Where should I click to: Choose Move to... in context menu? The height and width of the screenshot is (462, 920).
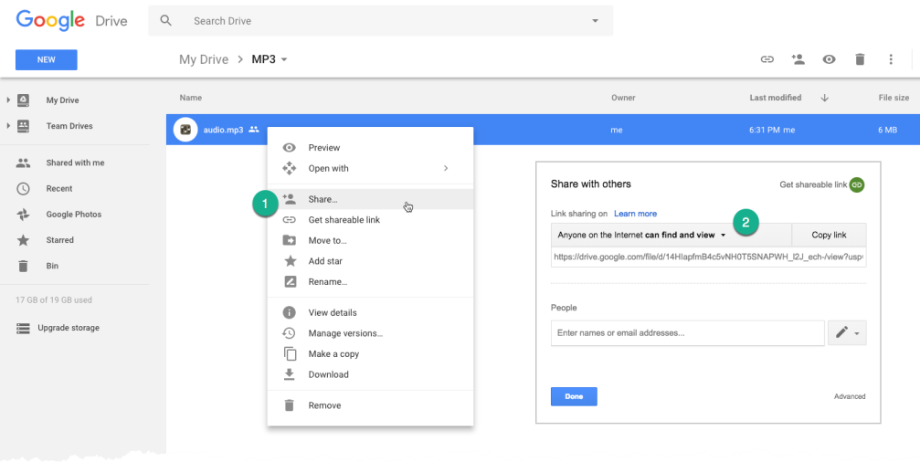pos(370,240)
